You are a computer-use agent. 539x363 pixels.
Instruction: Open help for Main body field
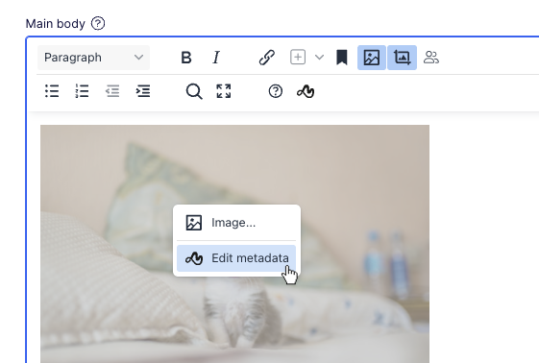pyautogui.click(x=98, y=24)
